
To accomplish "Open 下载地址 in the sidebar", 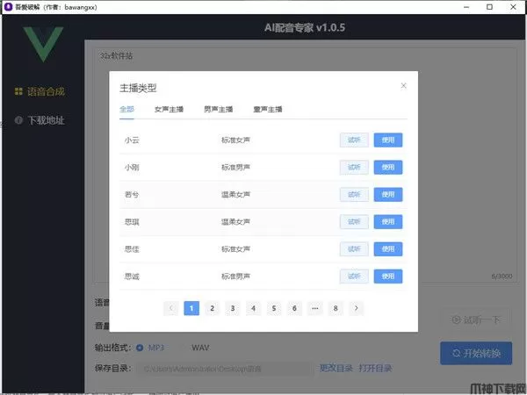I will pos(40,120).
